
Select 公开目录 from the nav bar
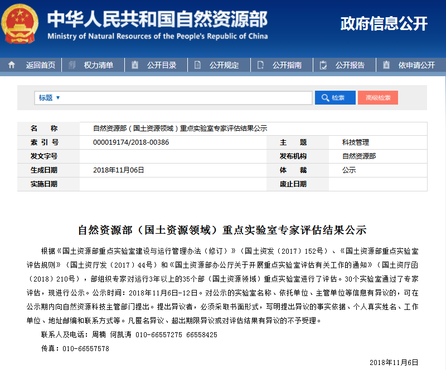click(162, 65)
